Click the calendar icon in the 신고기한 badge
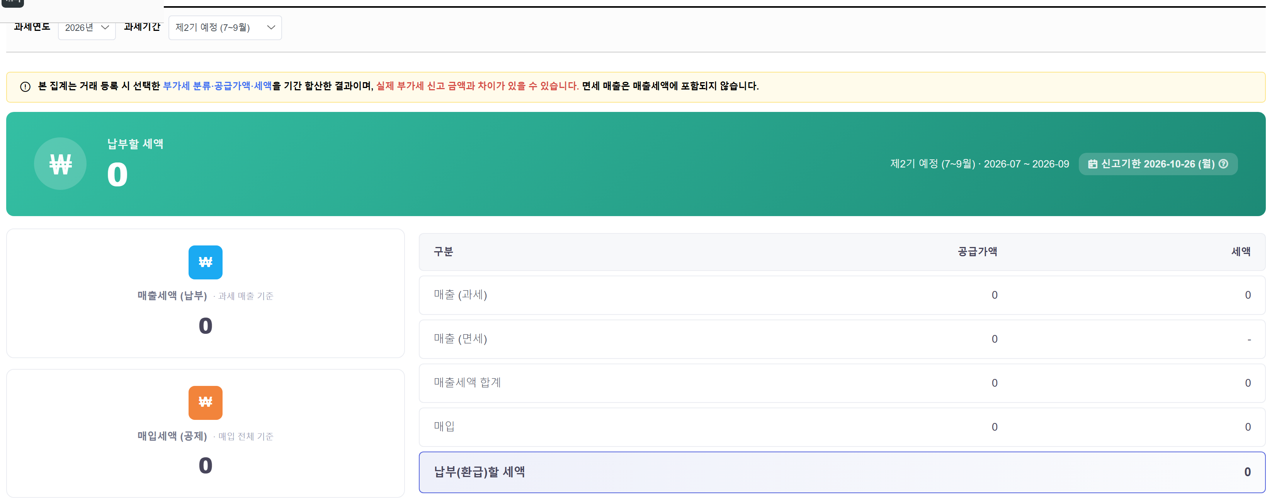Screen dimensions: 1272x504 1092,164
